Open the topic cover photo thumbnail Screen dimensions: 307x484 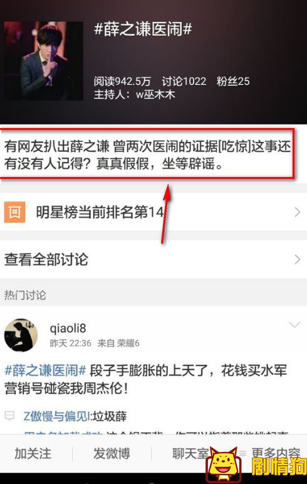point(43,61)
